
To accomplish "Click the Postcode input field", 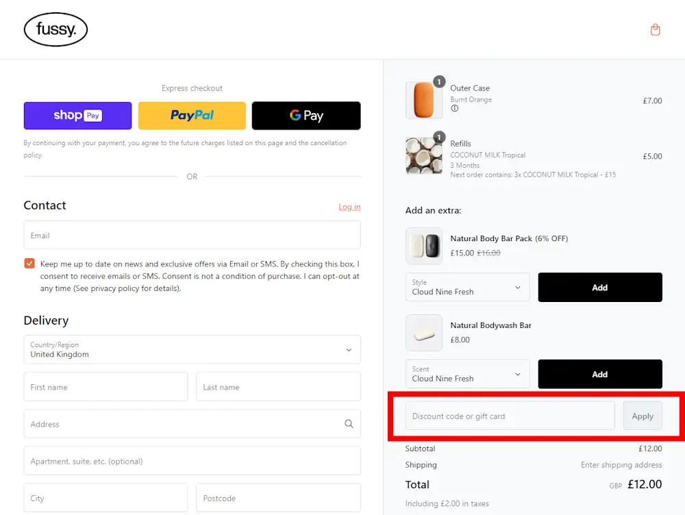I will pyautogui.click(x=278, y=498).
